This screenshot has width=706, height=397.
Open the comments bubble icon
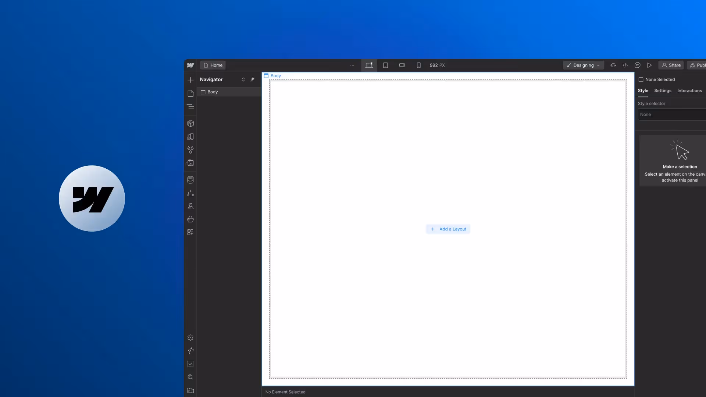(637, 65)
